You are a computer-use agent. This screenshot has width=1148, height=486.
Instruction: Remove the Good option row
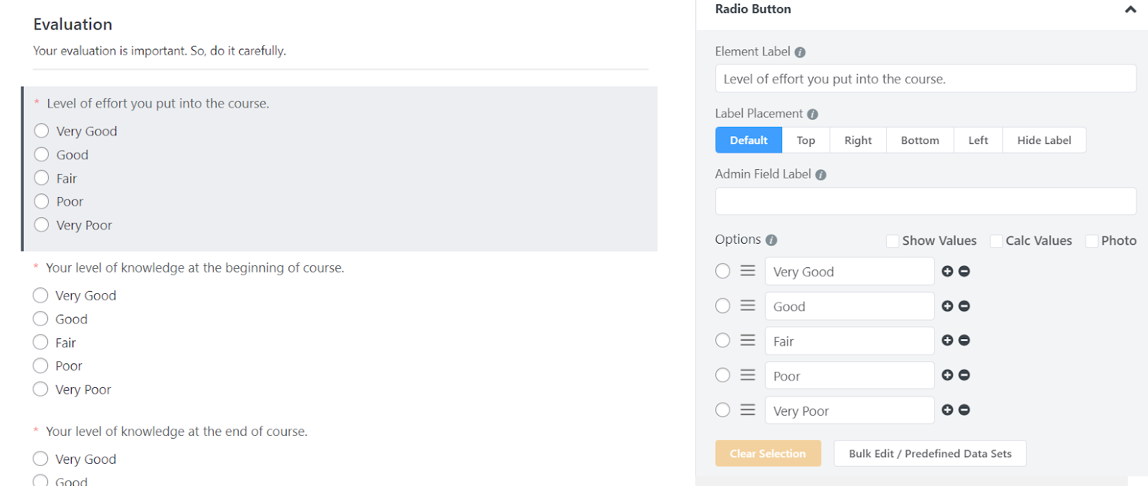pos(964,306)
